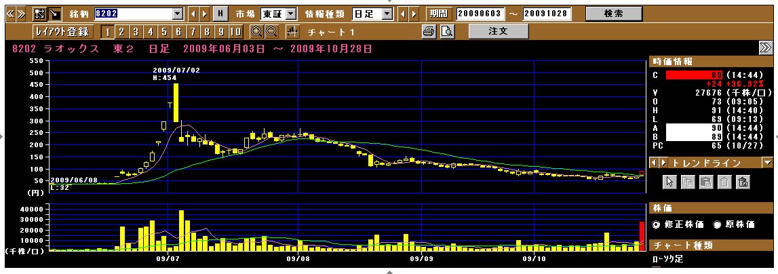The image size is (778, 274).
Task: Switch to layout tab 5
Action: click(163, 33)
